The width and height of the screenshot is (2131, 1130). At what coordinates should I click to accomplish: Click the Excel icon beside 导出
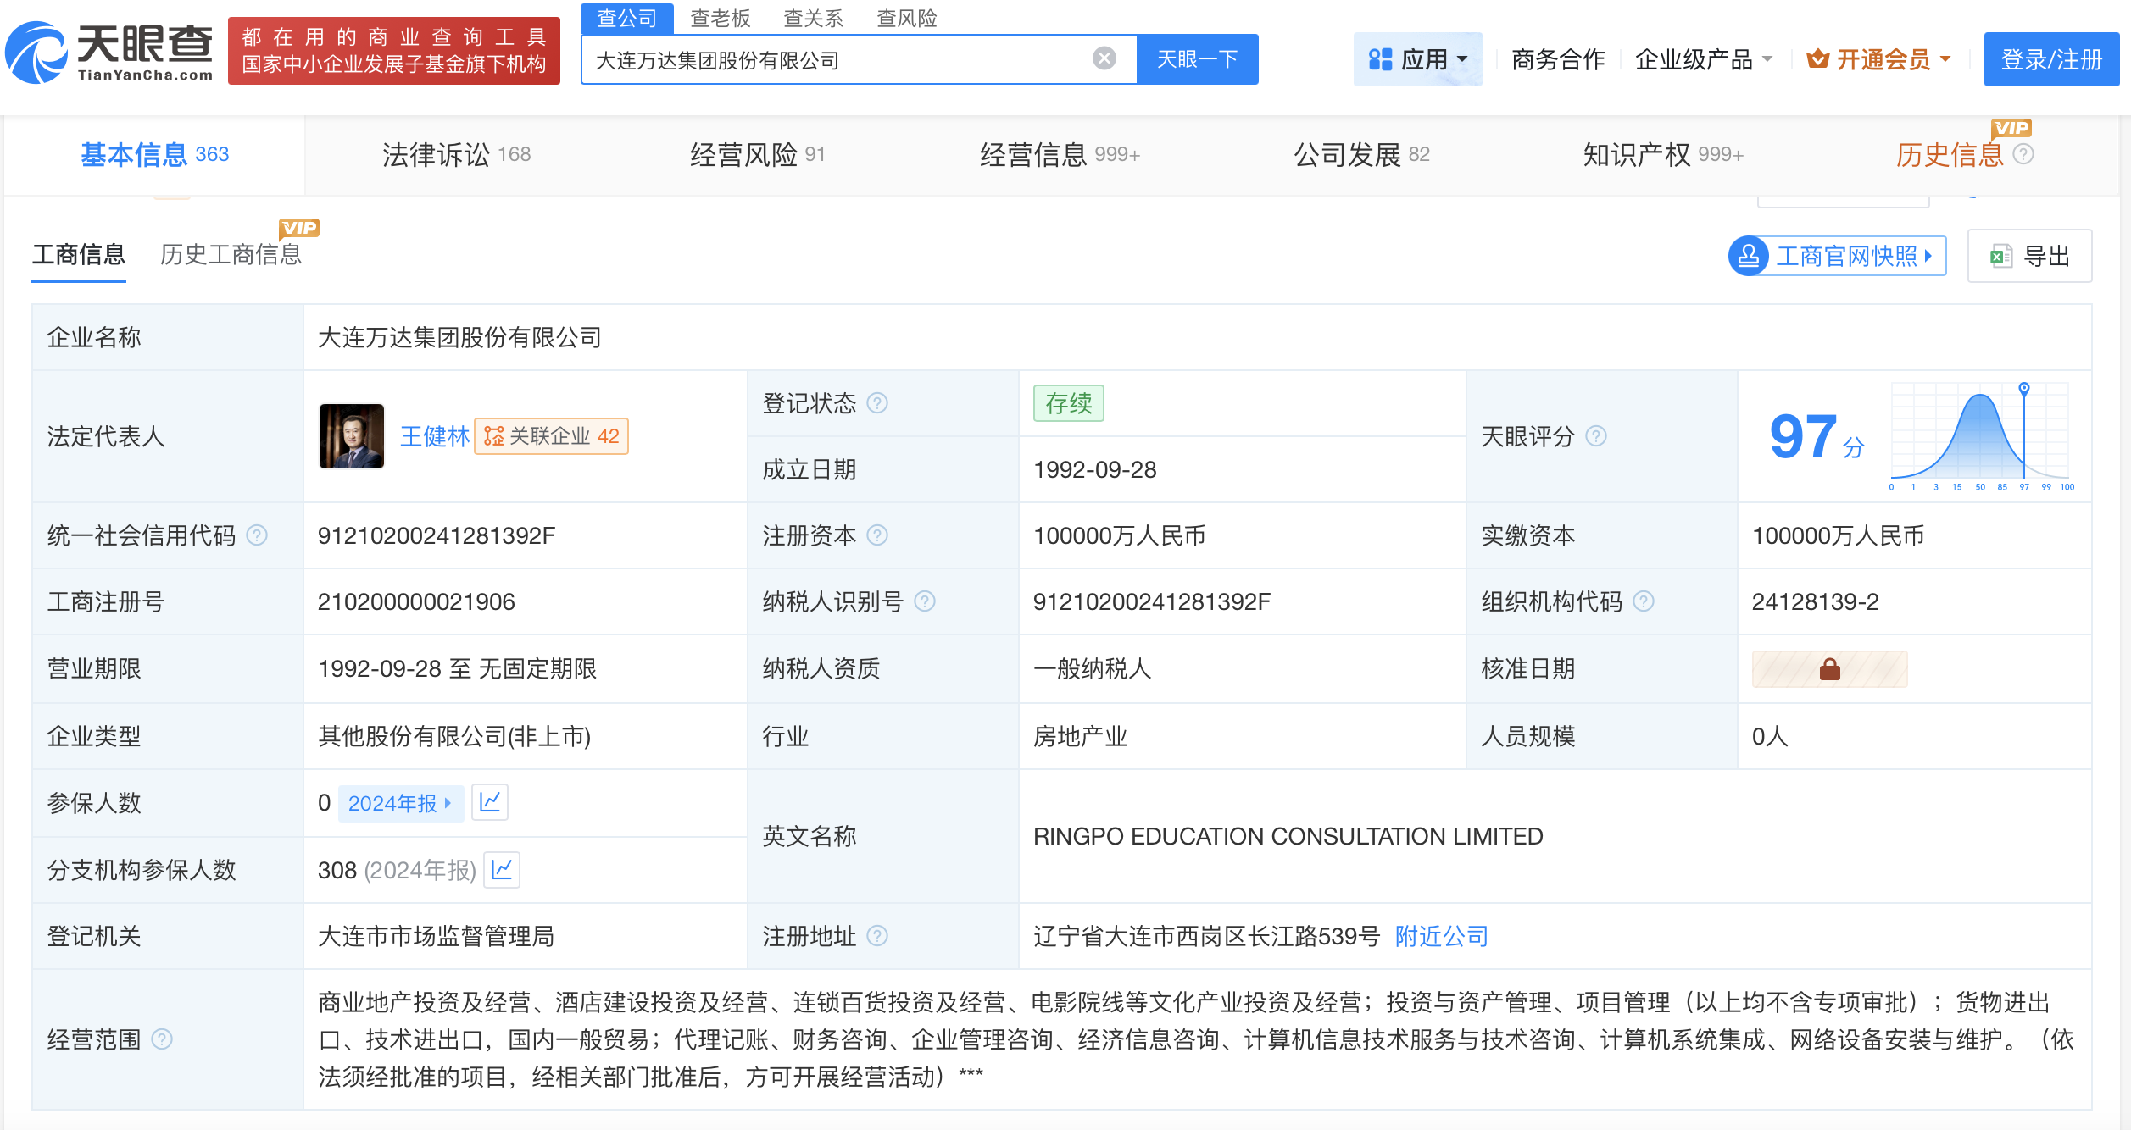[x=1999, y=255]
